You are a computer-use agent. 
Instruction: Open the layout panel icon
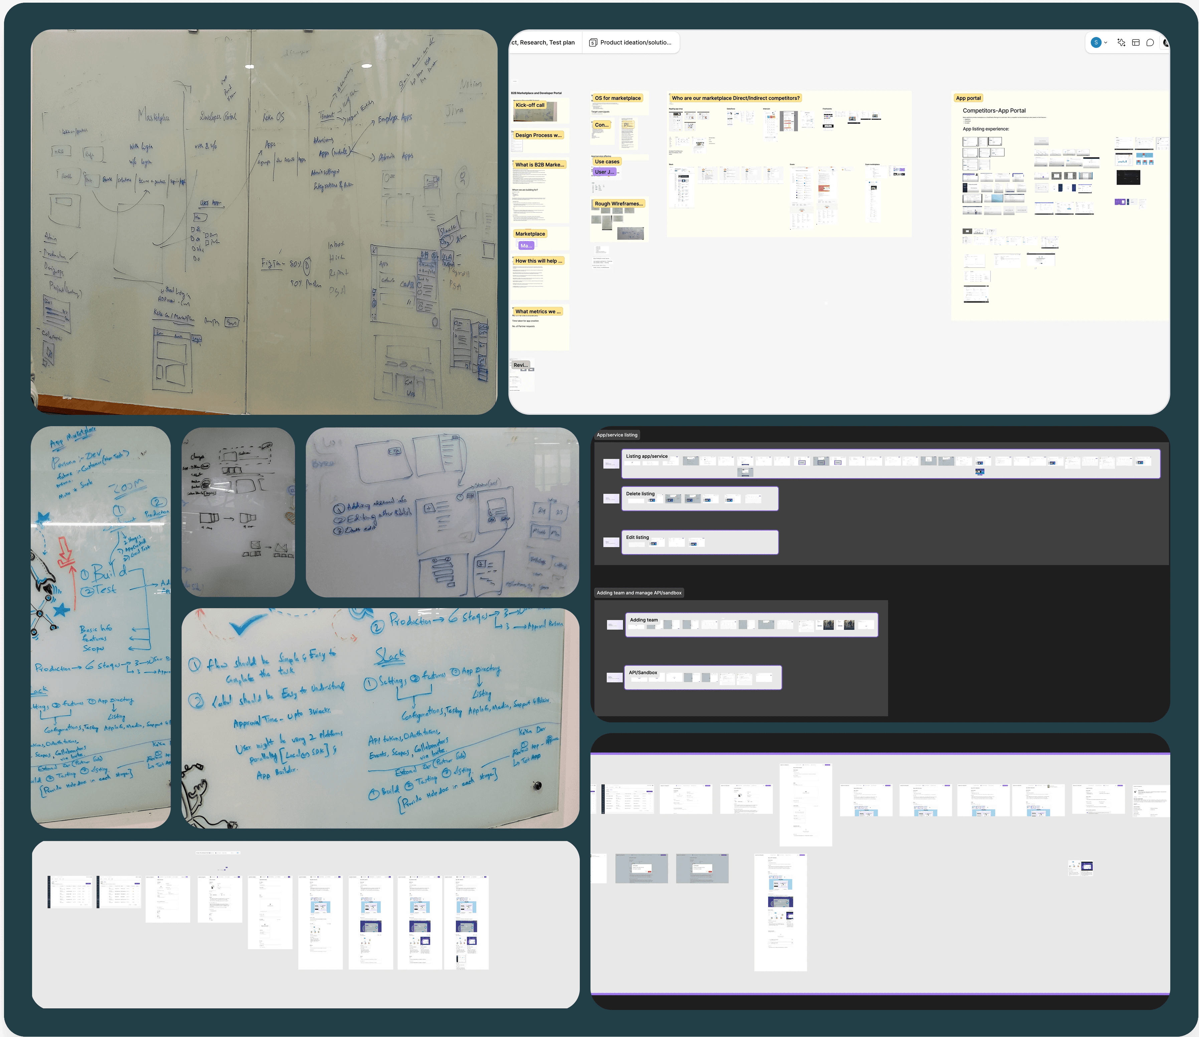[1136, 43]
